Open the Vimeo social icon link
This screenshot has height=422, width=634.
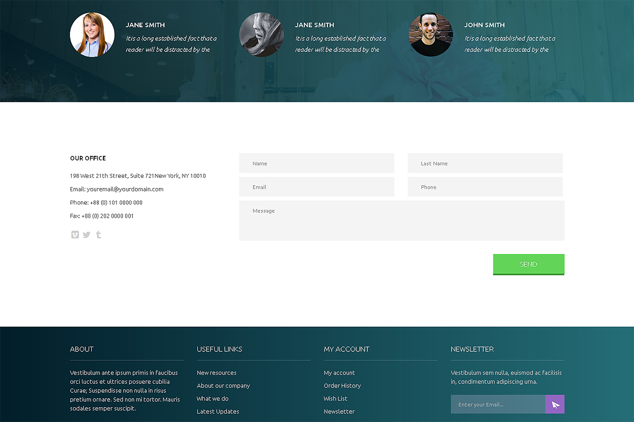point(75,235)
